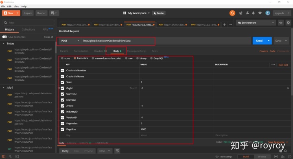Open the OrgId Text type dropdown
293x159 pixels.
point(133,88)
